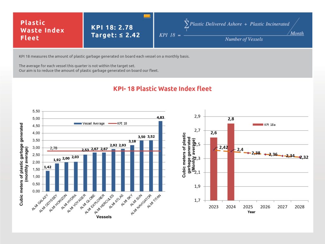Click the KPI 18: 2.78 value text
Viewport: 325px width, 244px height.
point(112,27)
